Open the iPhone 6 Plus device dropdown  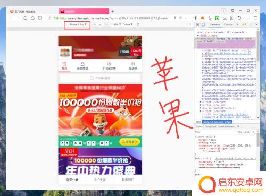[78, 24]
